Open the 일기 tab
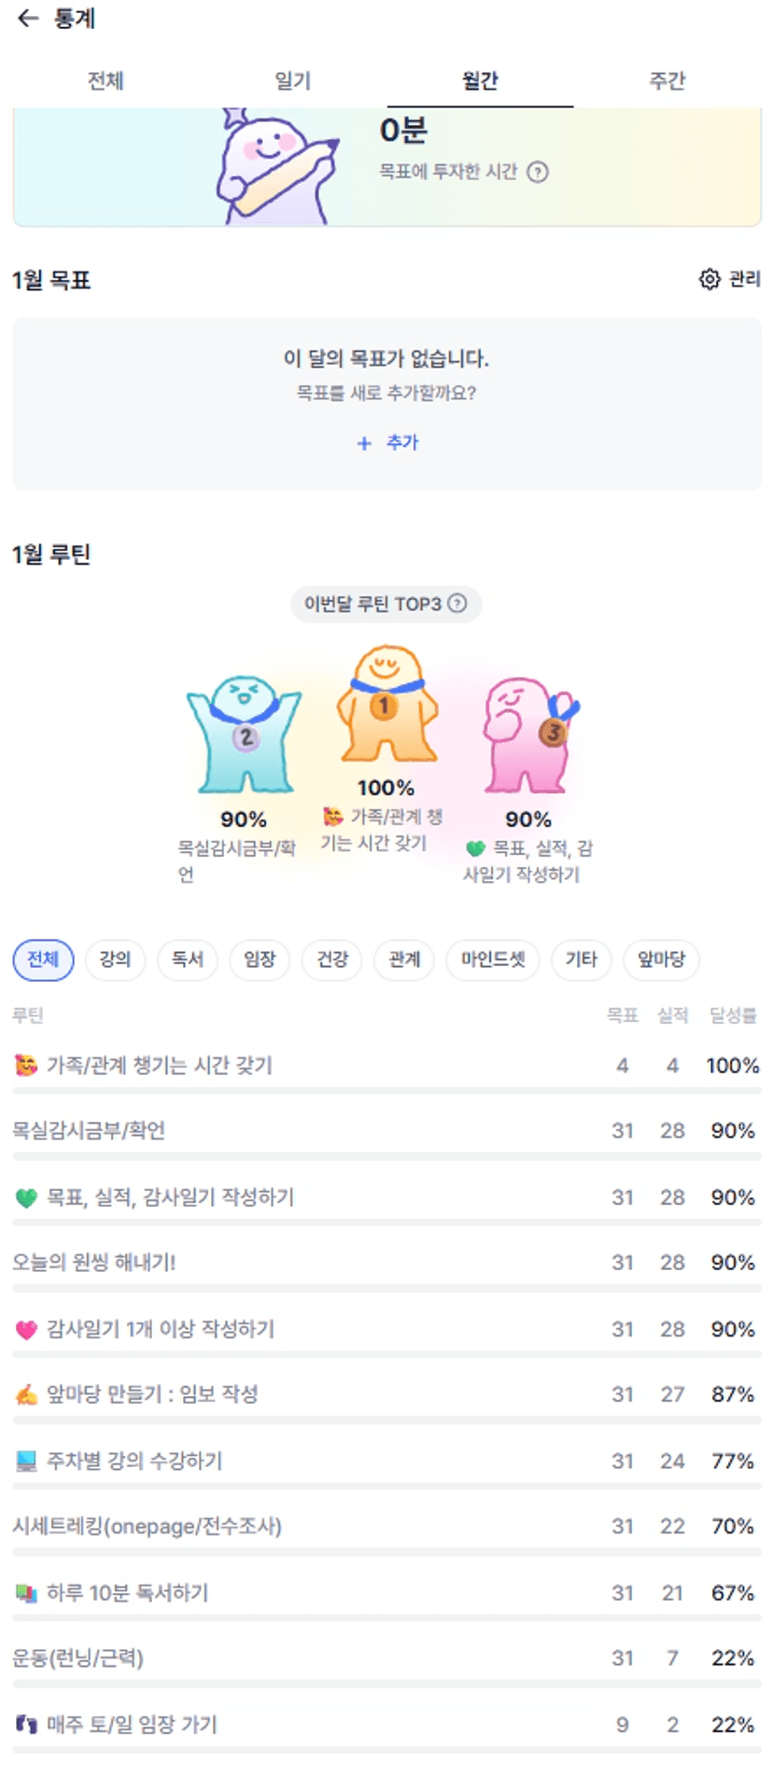Screen dimensions: 772x1790 point(292,81)
